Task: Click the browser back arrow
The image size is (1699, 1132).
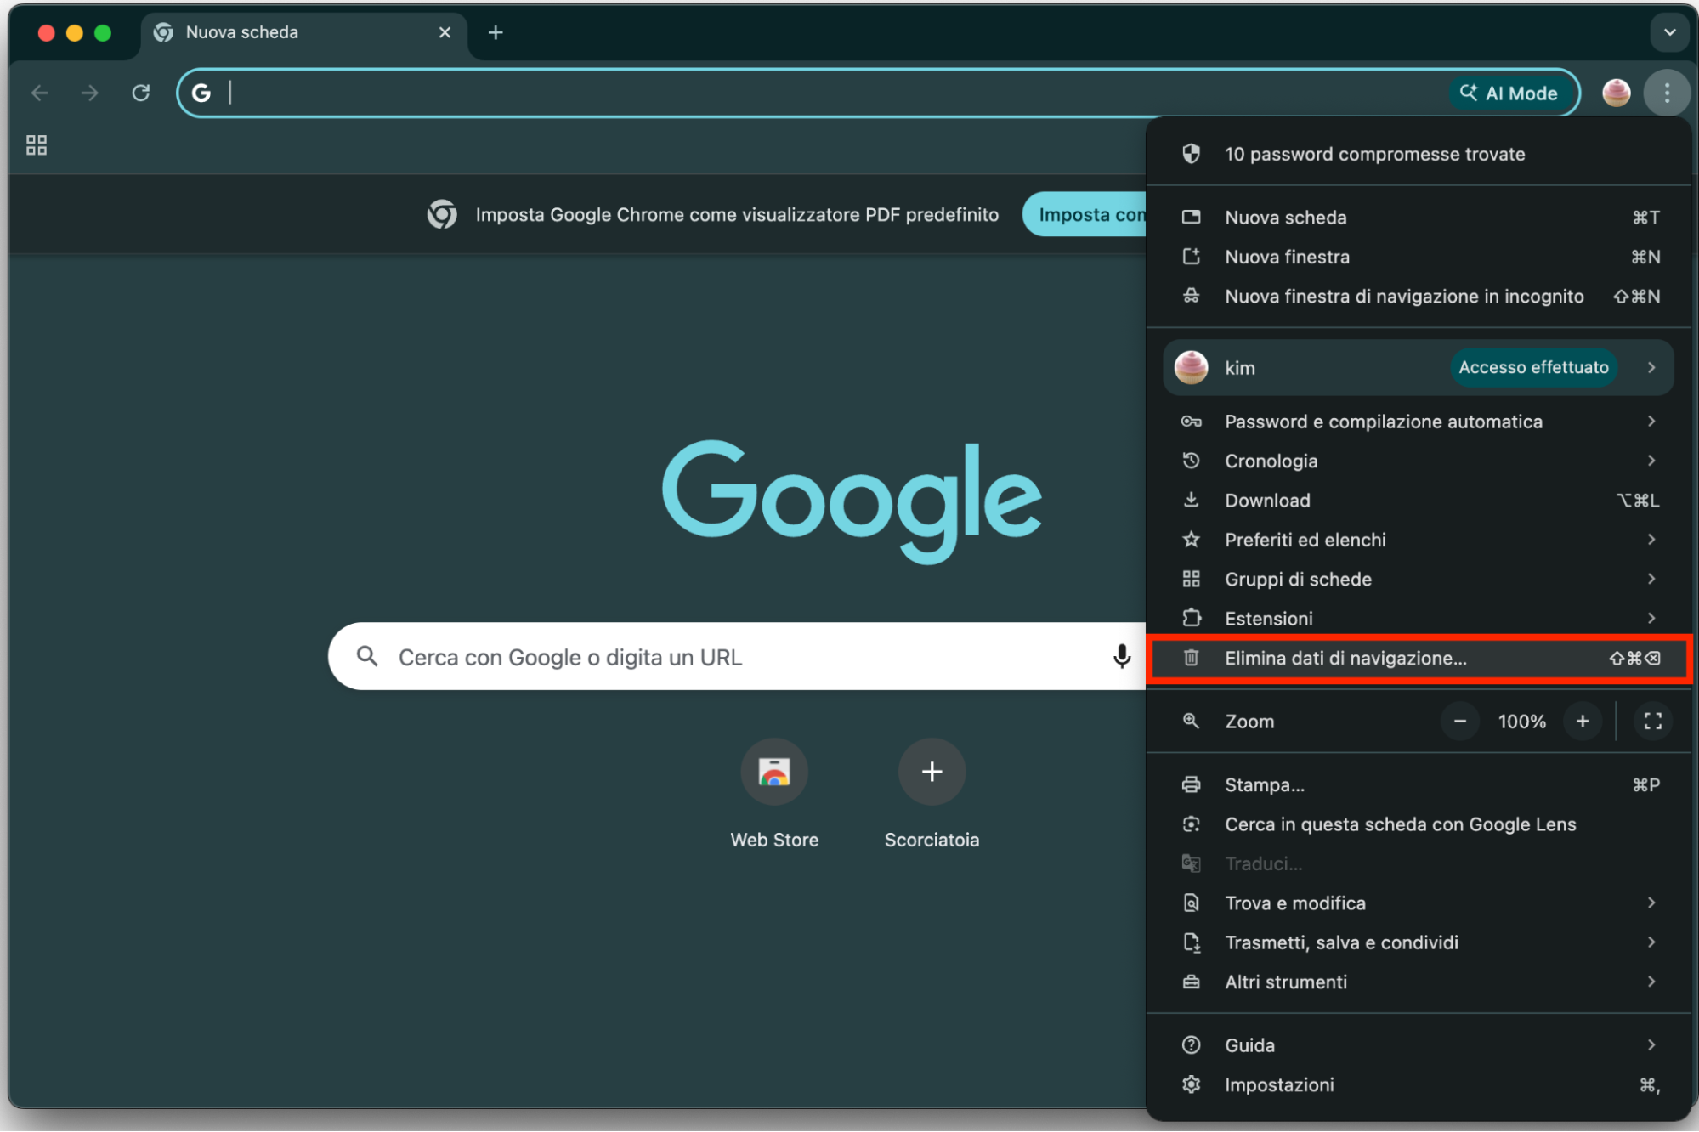Action: pyautogui.click(x=40, y=93)
